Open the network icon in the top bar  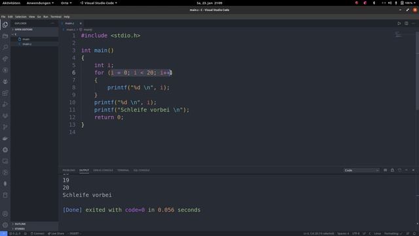click(x=384, y=3)
